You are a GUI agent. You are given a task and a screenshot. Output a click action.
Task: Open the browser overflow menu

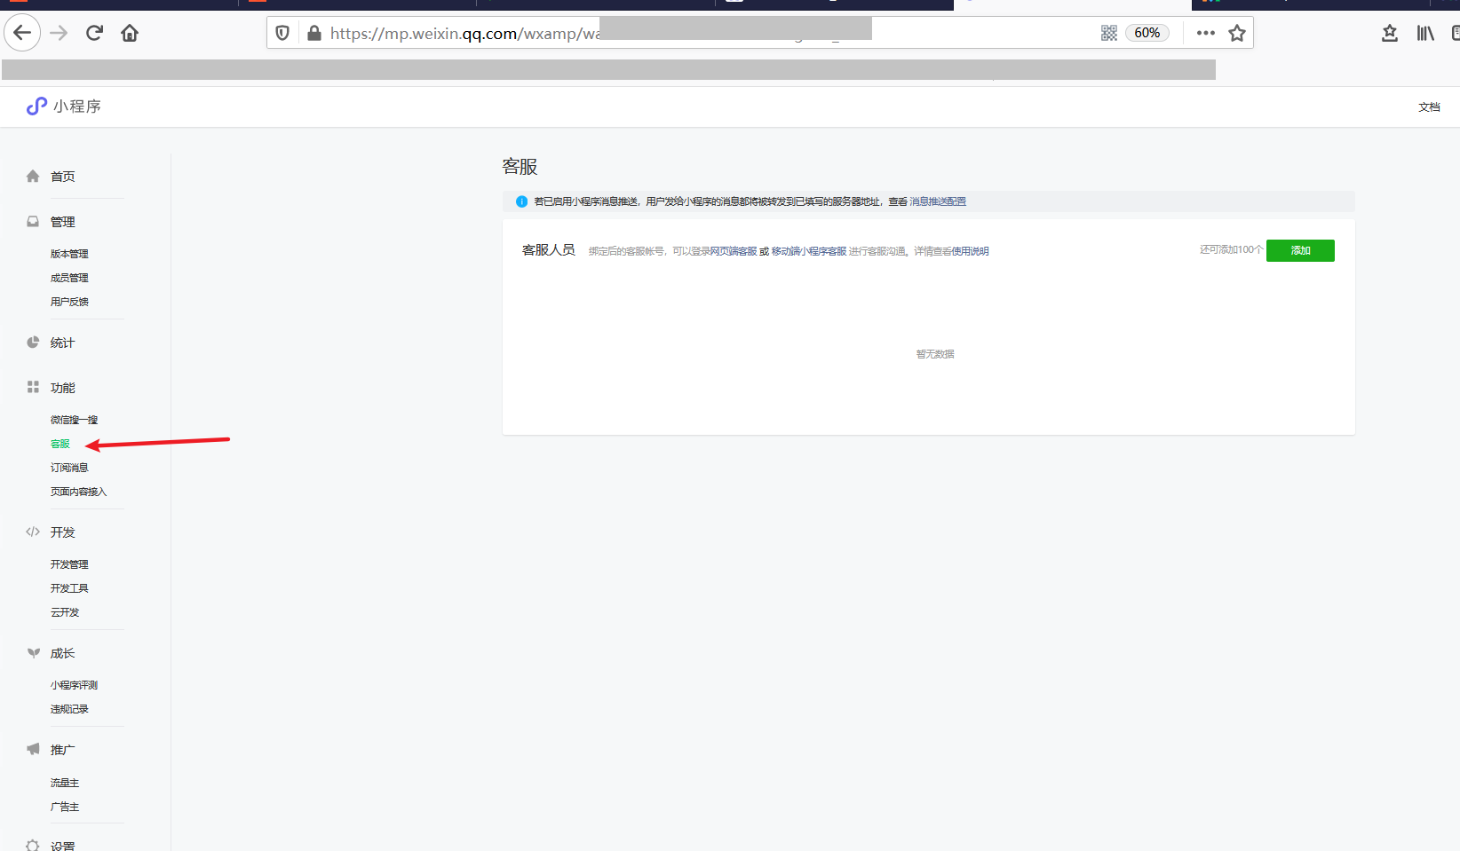tap(1205, 32)
